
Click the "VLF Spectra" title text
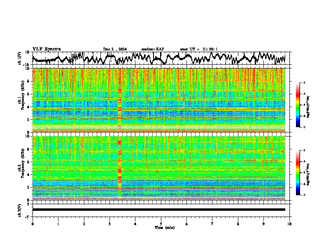pos(47,49)
